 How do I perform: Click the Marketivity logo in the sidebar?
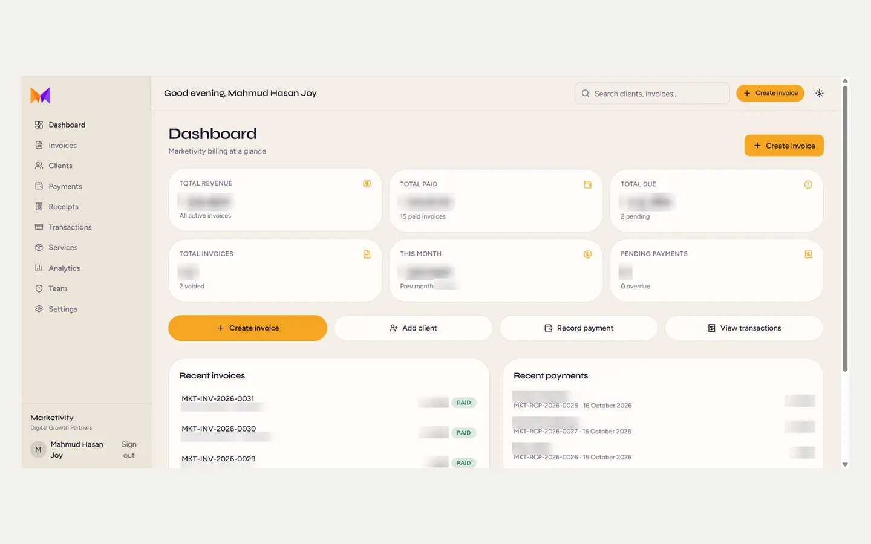pyautogui.click(x=41, y=96)
